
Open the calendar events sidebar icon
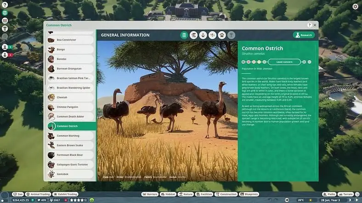[5, 21]
